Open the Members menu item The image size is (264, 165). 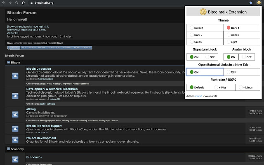pos(67,48)
